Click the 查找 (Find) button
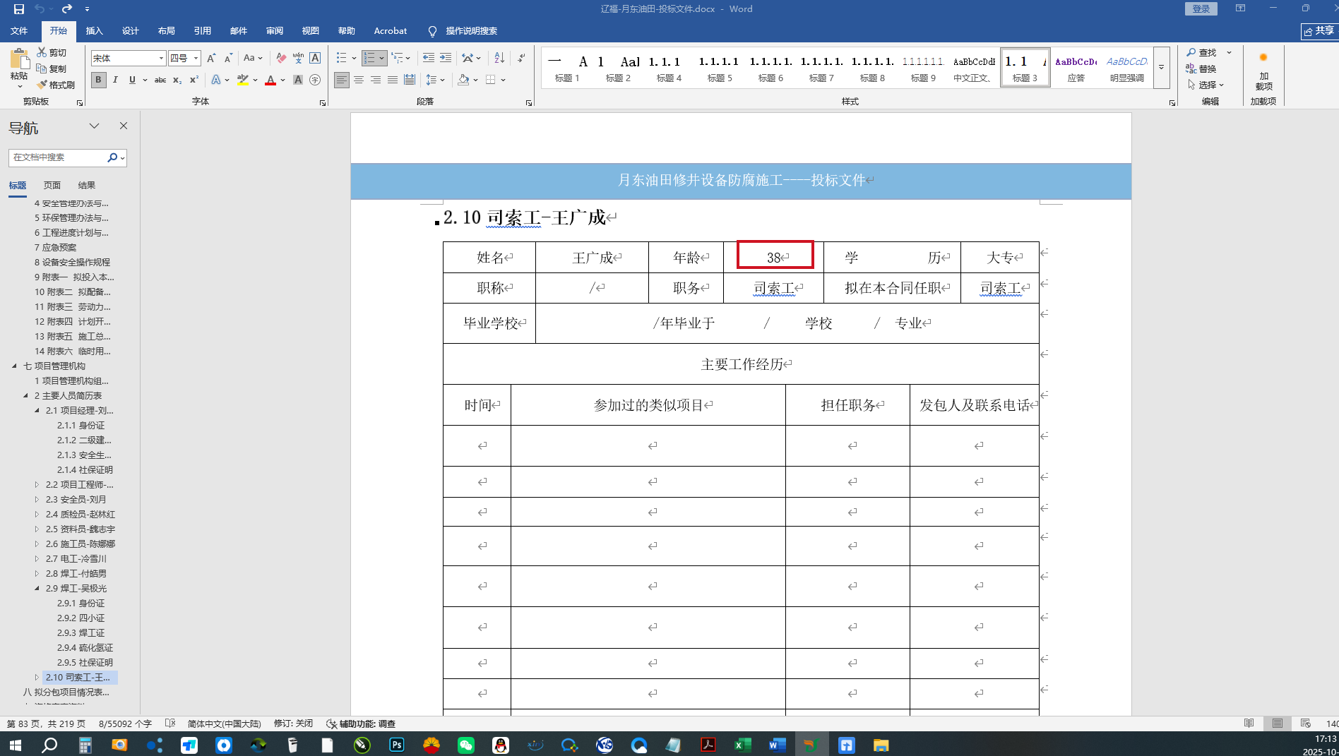The image size is (1339, 756). point(1201,53)
